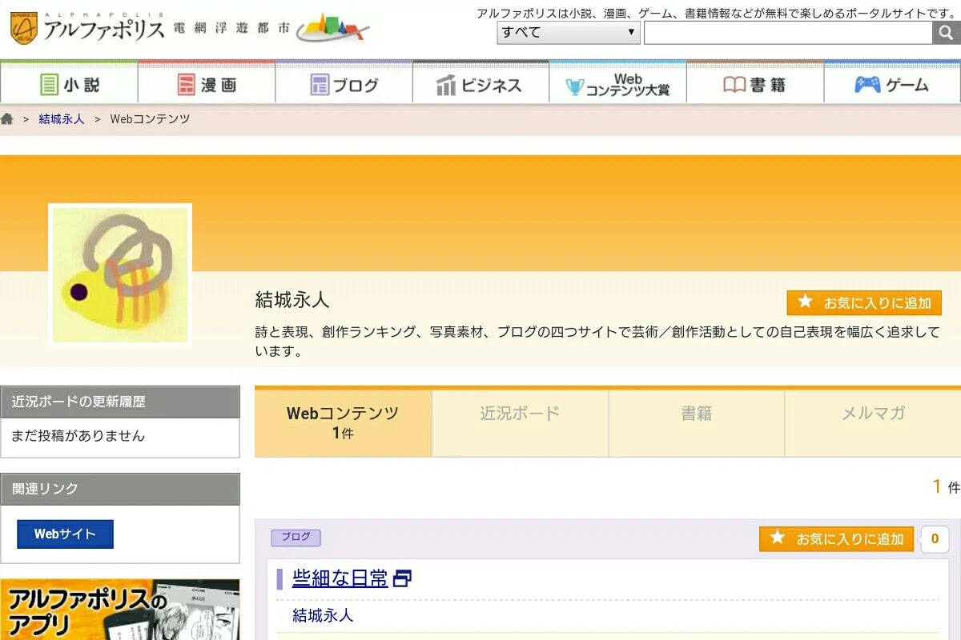Open the 些細な日常 blog title link
This screenshot has height=640, width=961.
[340, 578]
